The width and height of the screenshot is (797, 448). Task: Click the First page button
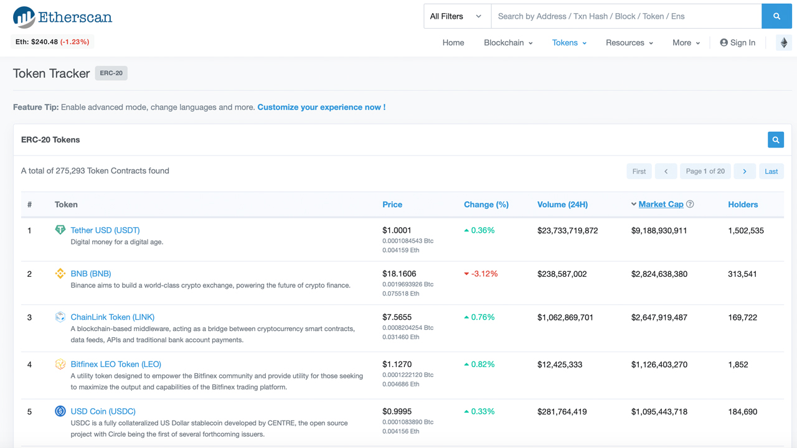[x=639, y=171]
